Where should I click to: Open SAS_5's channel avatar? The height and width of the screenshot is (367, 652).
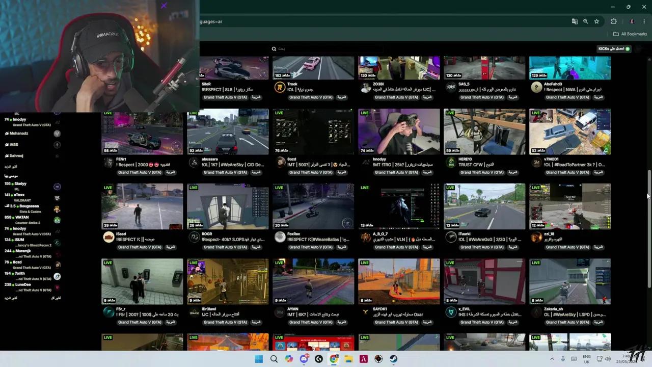[451, 88]
